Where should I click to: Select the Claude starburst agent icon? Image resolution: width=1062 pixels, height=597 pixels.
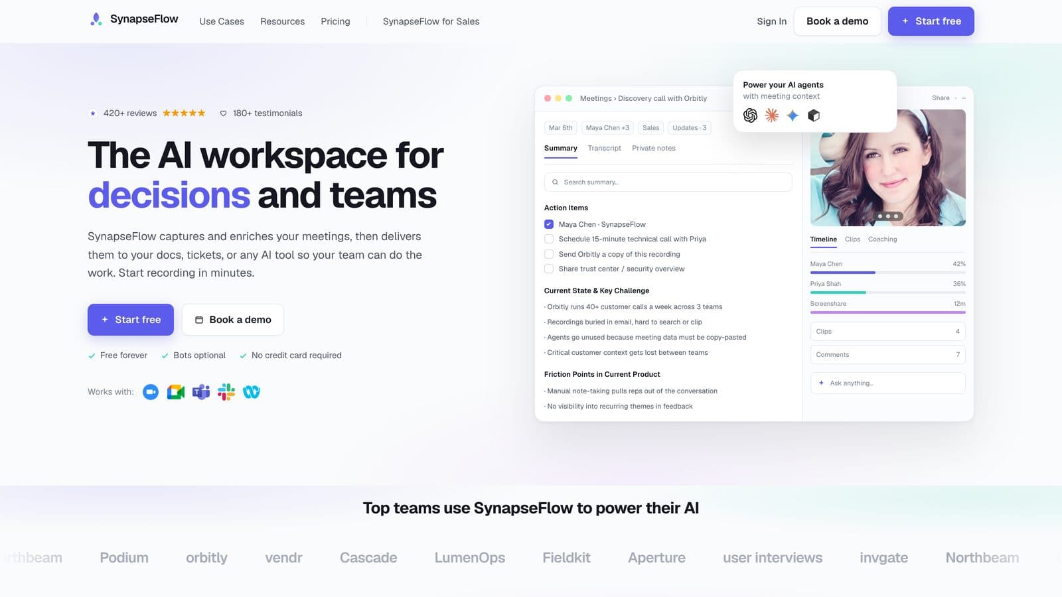click(x=771, y=115)
